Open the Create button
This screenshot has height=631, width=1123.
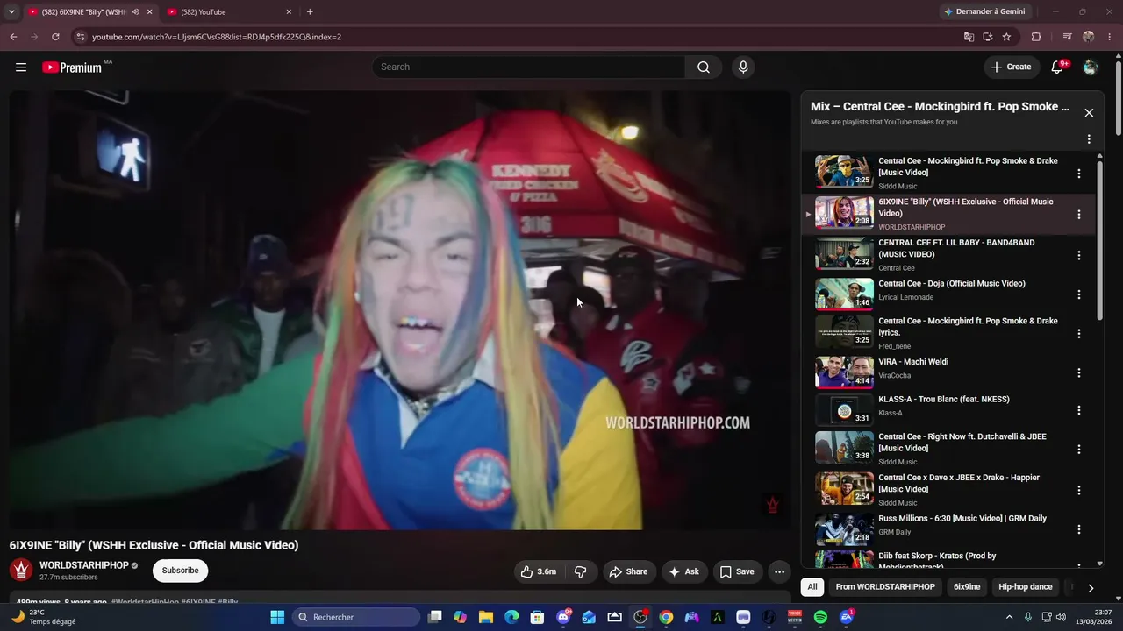(1011, 67)
